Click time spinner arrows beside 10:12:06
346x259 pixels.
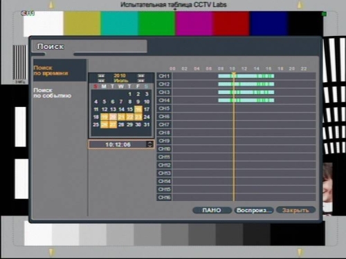pyautogui.click(x=149, y=144)
